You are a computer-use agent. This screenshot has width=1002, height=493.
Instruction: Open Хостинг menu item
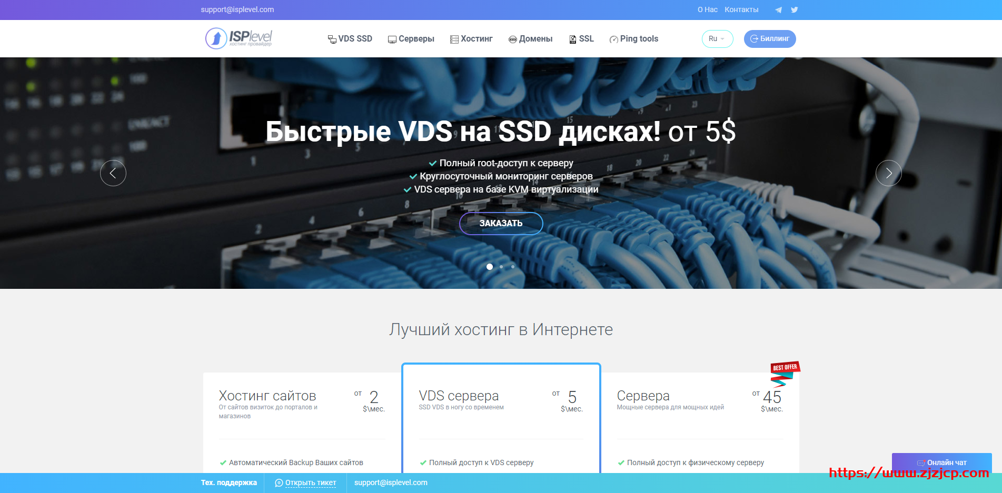472,39
